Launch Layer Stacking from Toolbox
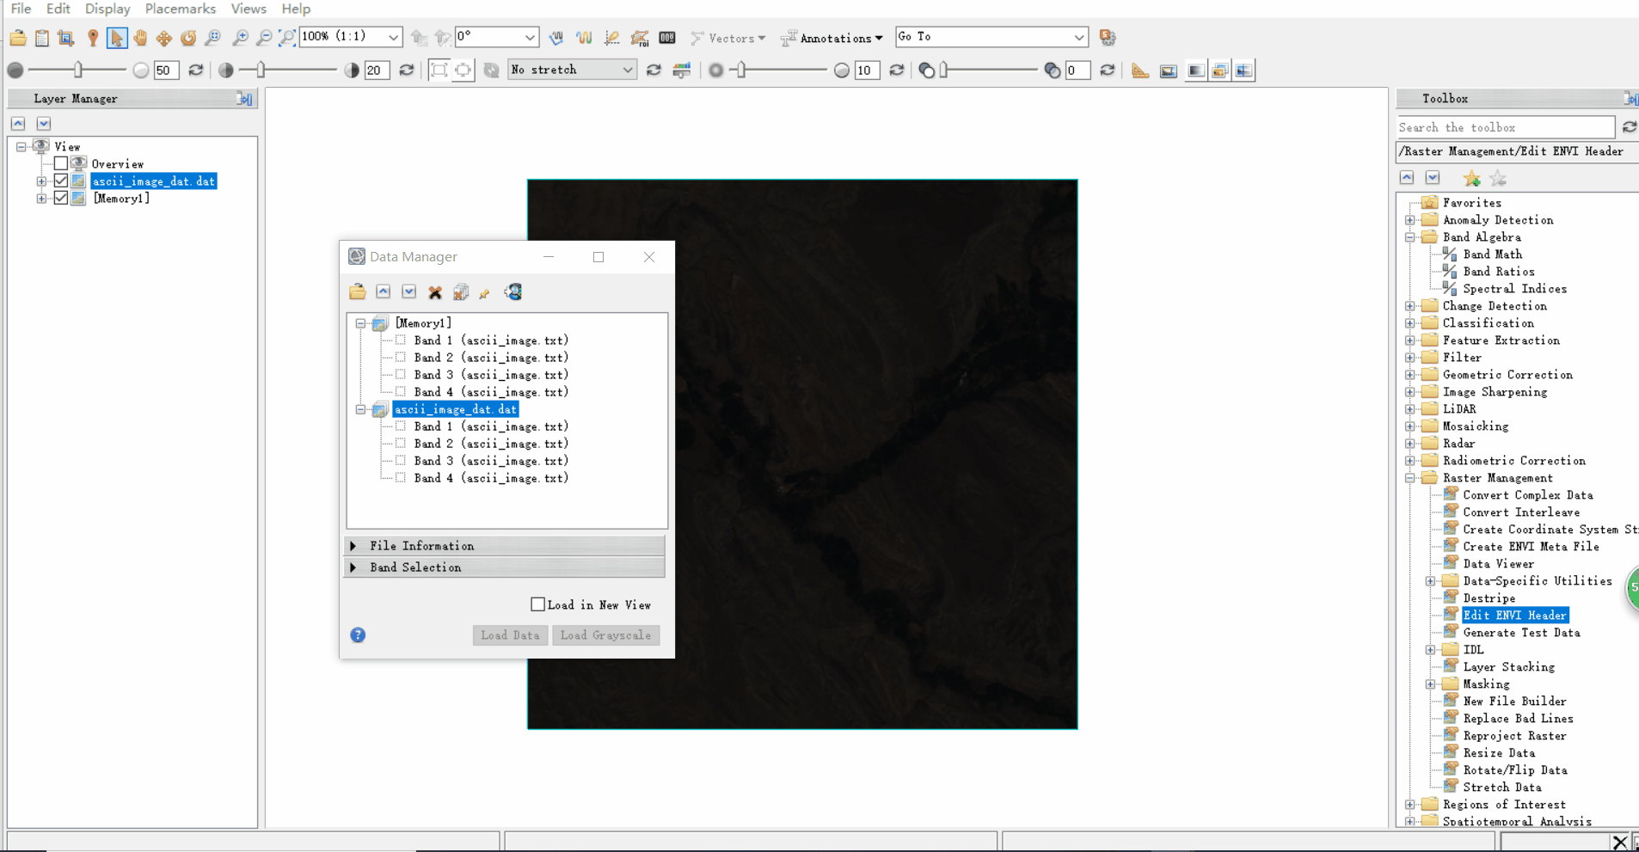This screenshot has height=852, width=1639. point(1508,667)
